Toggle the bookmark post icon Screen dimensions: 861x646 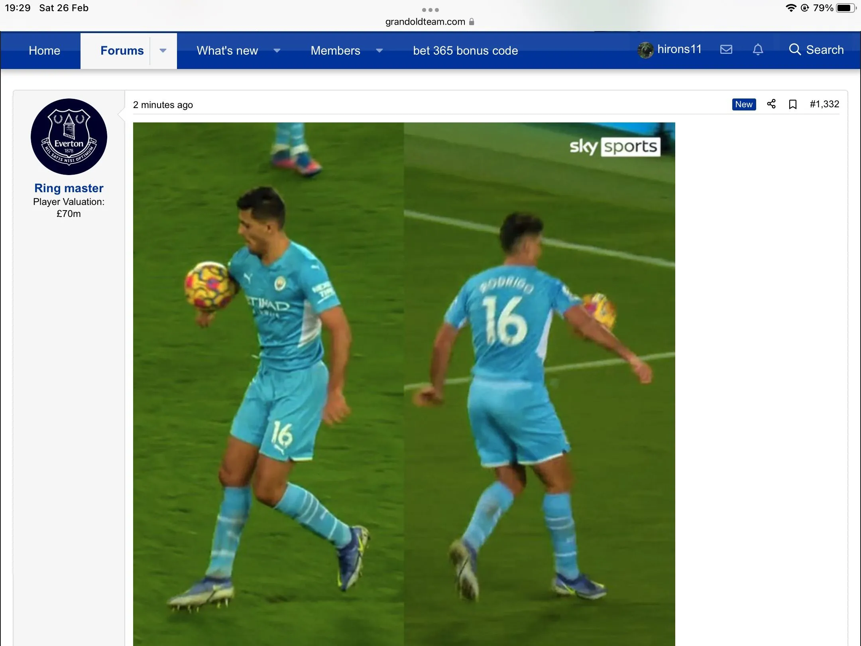point(792,104)
